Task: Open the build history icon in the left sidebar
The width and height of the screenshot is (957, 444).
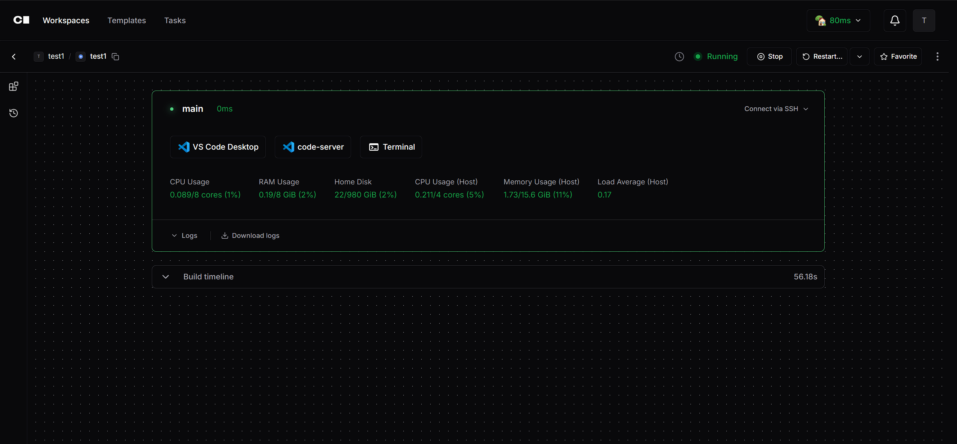Action: pos(13,113)
